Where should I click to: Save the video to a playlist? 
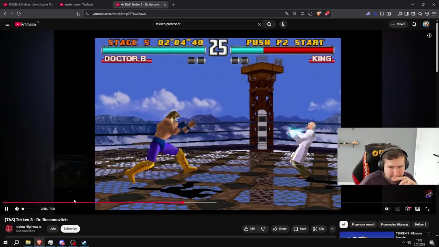300,228
